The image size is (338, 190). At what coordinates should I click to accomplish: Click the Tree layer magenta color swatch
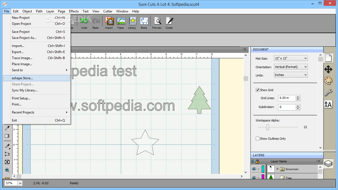click(263, 177)
